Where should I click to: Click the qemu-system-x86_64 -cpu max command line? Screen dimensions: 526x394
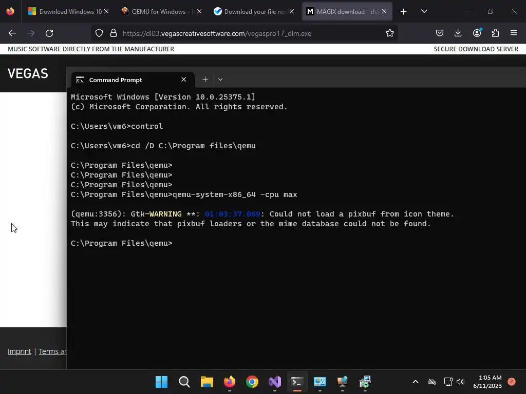pos(184,194)
